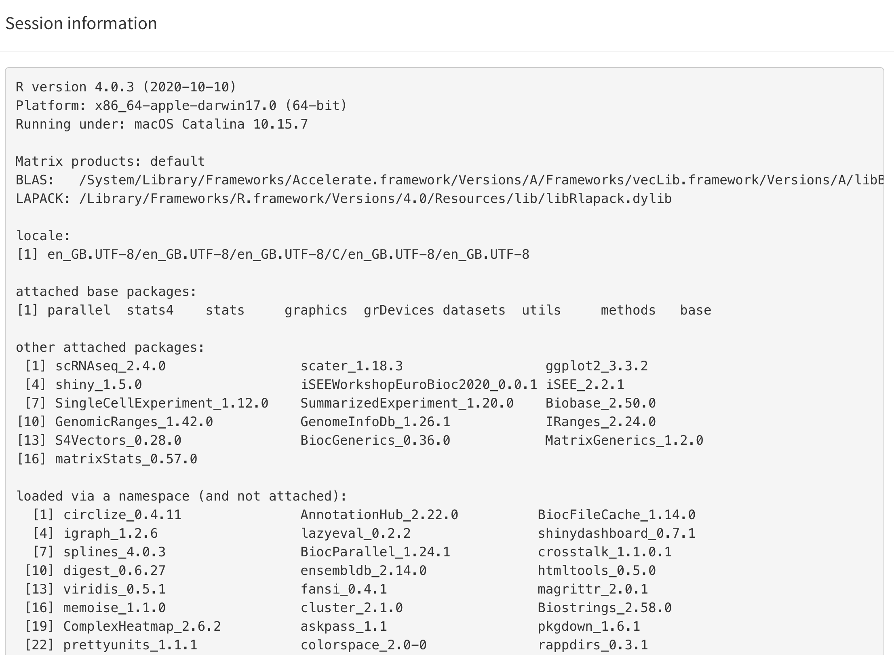Click the macOS Catalina 10.15.7 line
894x655 pixels.
tap(162, 124)
